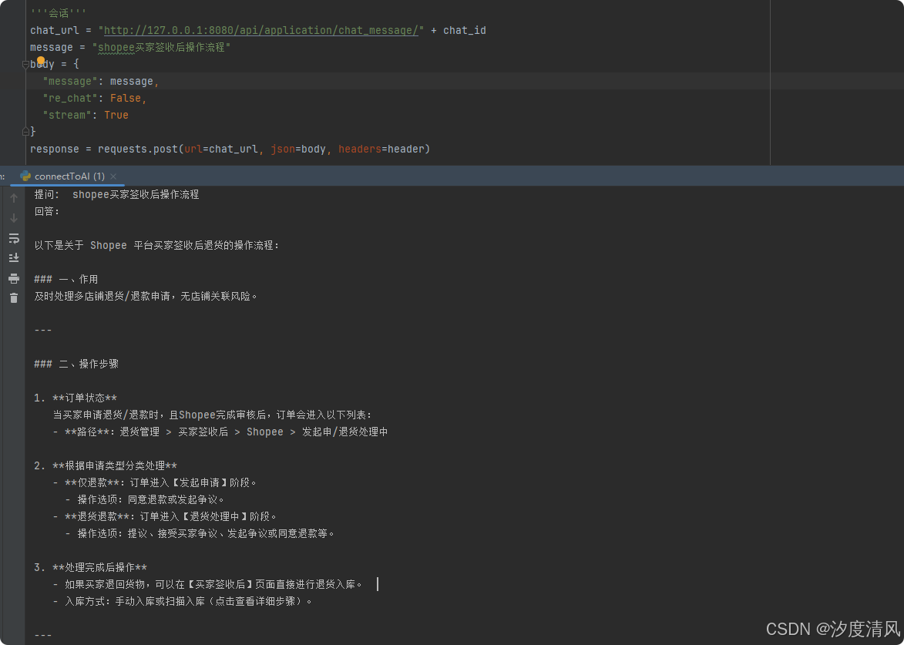Click the '**仅退款**' output line

click(154, 483)
